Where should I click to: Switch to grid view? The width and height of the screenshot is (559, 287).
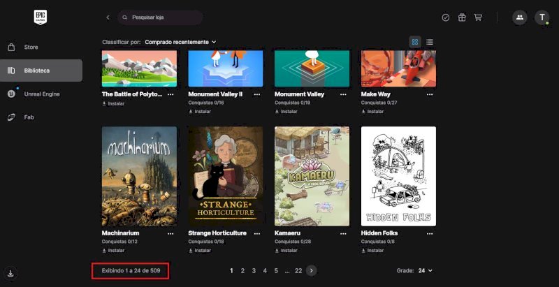tap(414, 42)
